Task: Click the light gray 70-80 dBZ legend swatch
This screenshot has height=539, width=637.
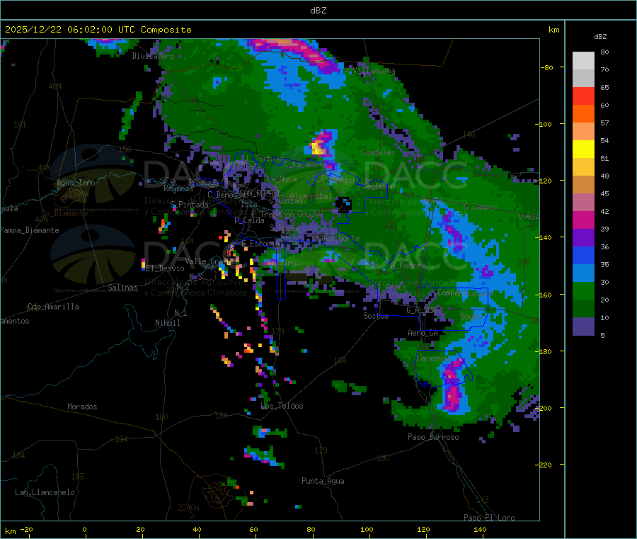Action: pyautogui.click(x=583, y=61)
